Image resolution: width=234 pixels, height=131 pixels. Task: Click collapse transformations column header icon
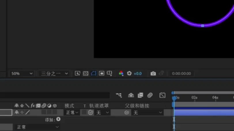(x=22, y=106)
